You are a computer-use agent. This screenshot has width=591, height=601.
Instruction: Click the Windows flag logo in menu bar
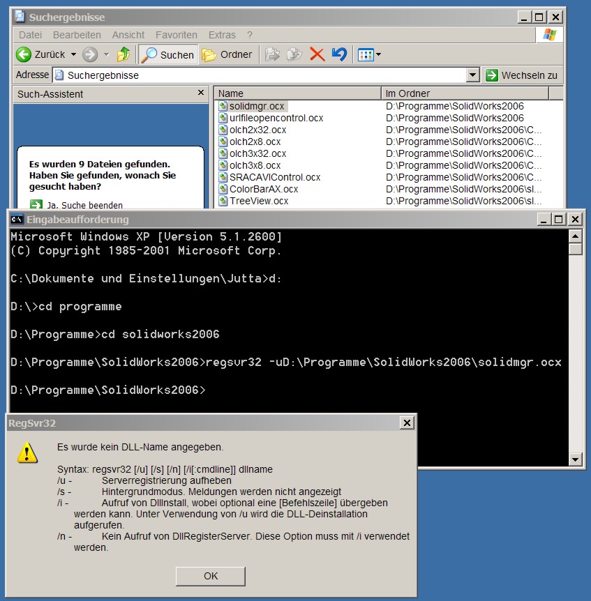point(549,35)
